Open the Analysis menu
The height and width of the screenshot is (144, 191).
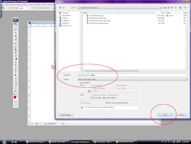tap(38, 4)
